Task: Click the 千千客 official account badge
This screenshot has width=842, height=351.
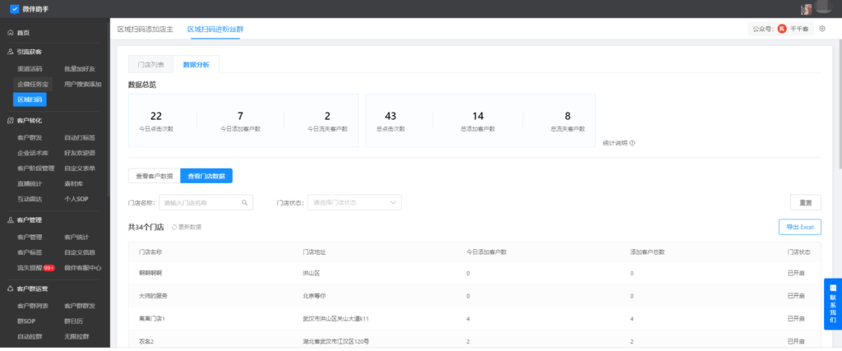Action: click(x=793, y=29)
